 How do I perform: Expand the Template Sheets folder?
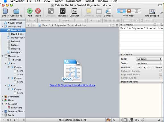2,111
